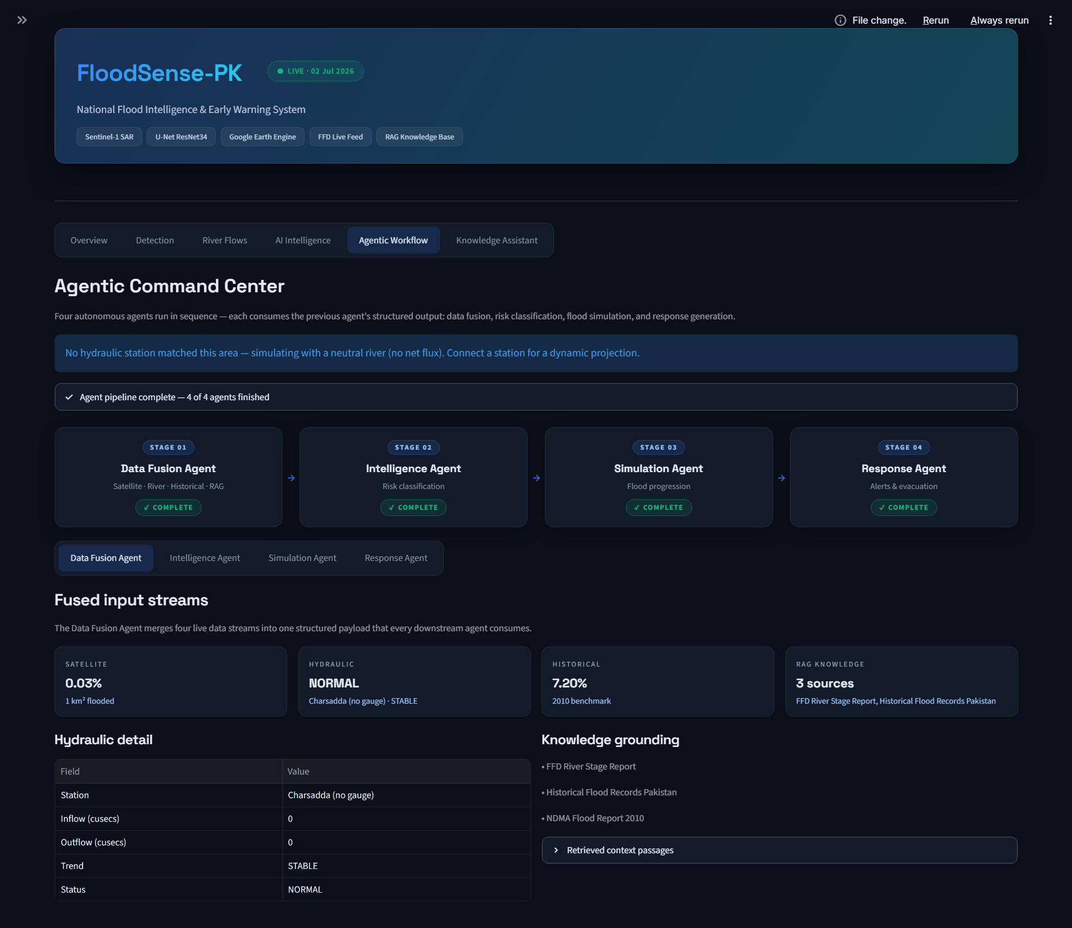This screenshot has height=928, width=1072.
Task: Expand Retrieved context passages
Action: pyautogui.click(x=779, y=850)
